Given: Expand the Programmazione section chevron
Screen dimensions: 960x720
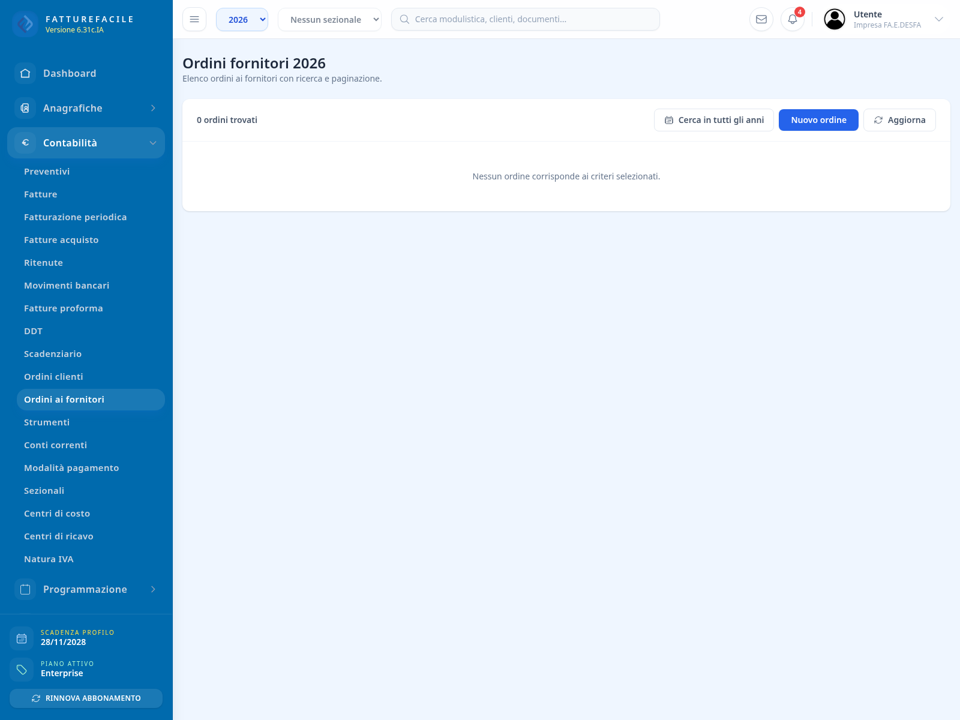Looking at the screenshot, I should [153, 589].
